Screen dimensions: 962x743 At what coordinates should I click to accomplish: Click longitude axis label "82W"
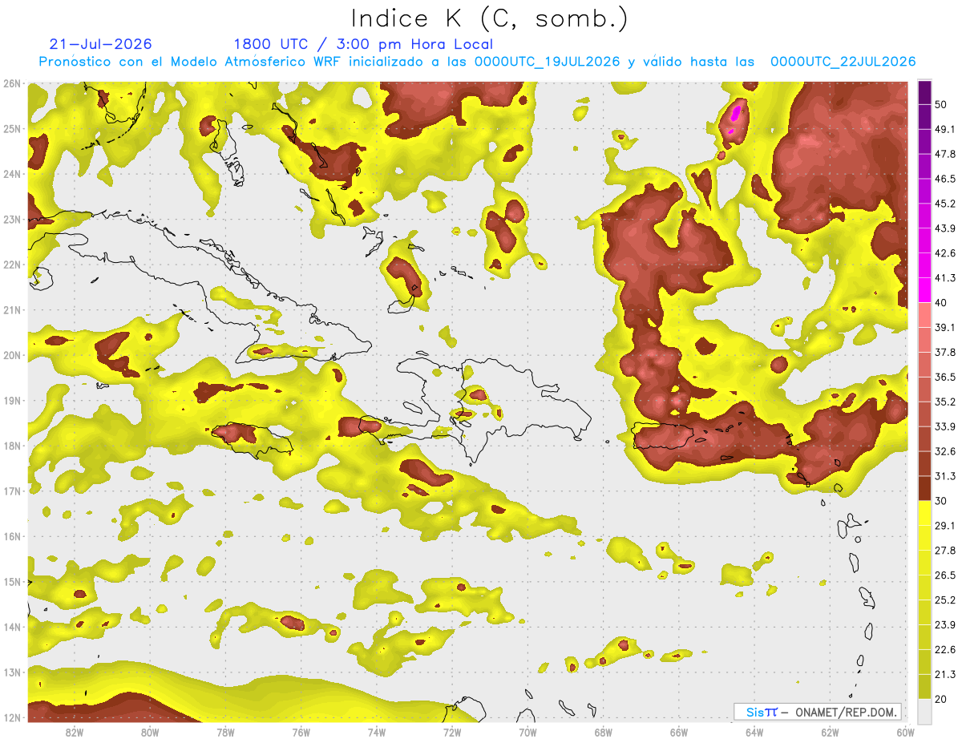tap(75, 732)
